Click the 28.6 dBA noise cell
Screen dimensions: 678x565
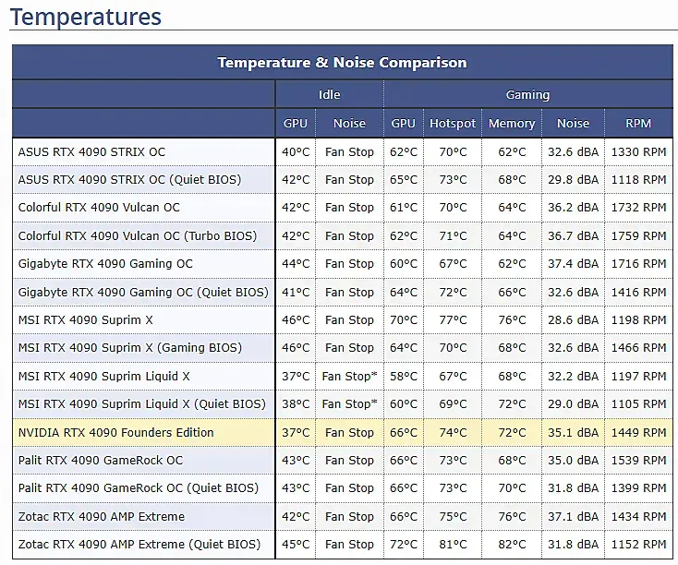(x=573, y=319)
